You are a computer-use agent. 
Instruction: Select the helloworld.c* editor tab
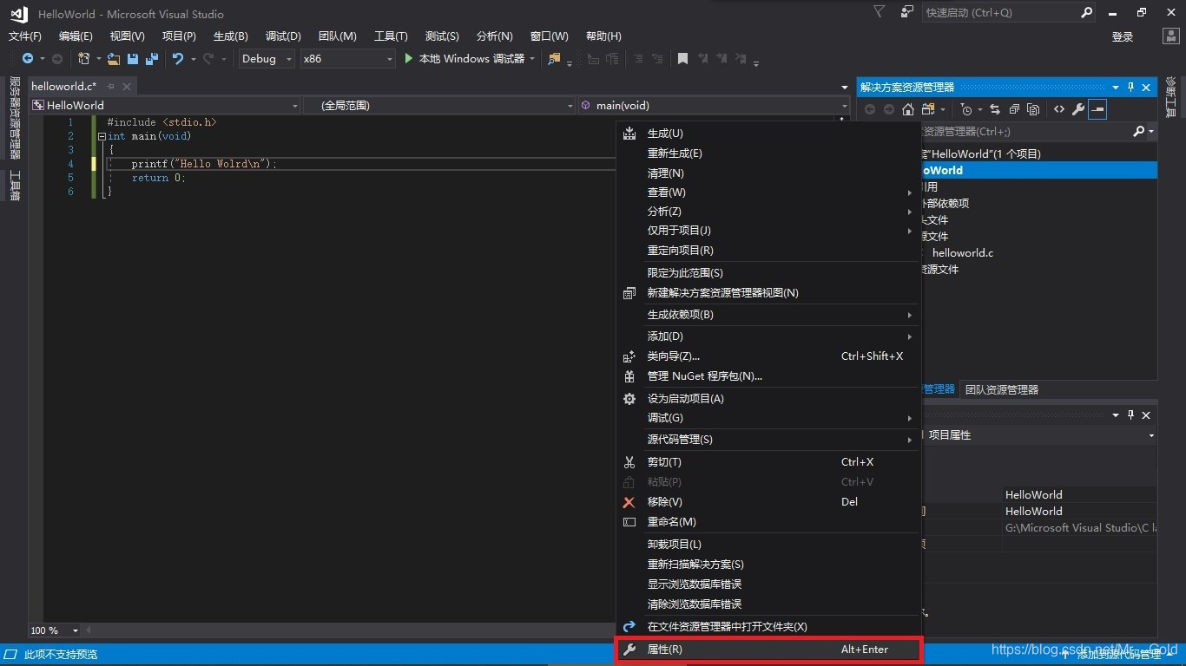[x=63, y=87]
